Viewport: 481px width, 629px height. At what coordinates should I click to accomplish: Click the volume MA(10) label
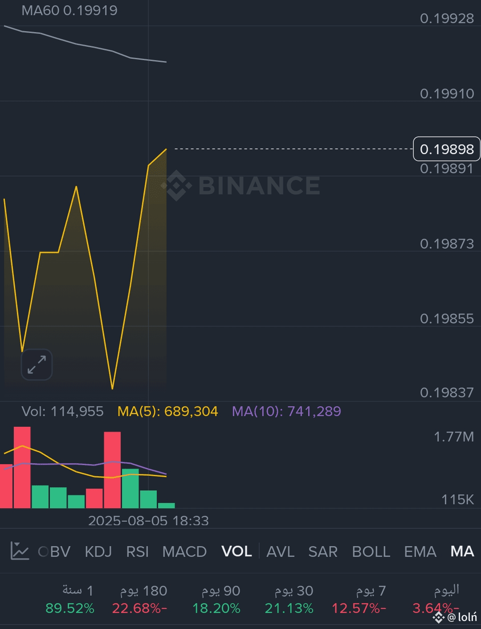point(286,411)
